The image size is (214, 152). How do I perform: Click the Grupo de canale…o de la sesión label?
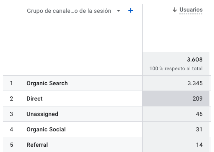pos(69,11)
